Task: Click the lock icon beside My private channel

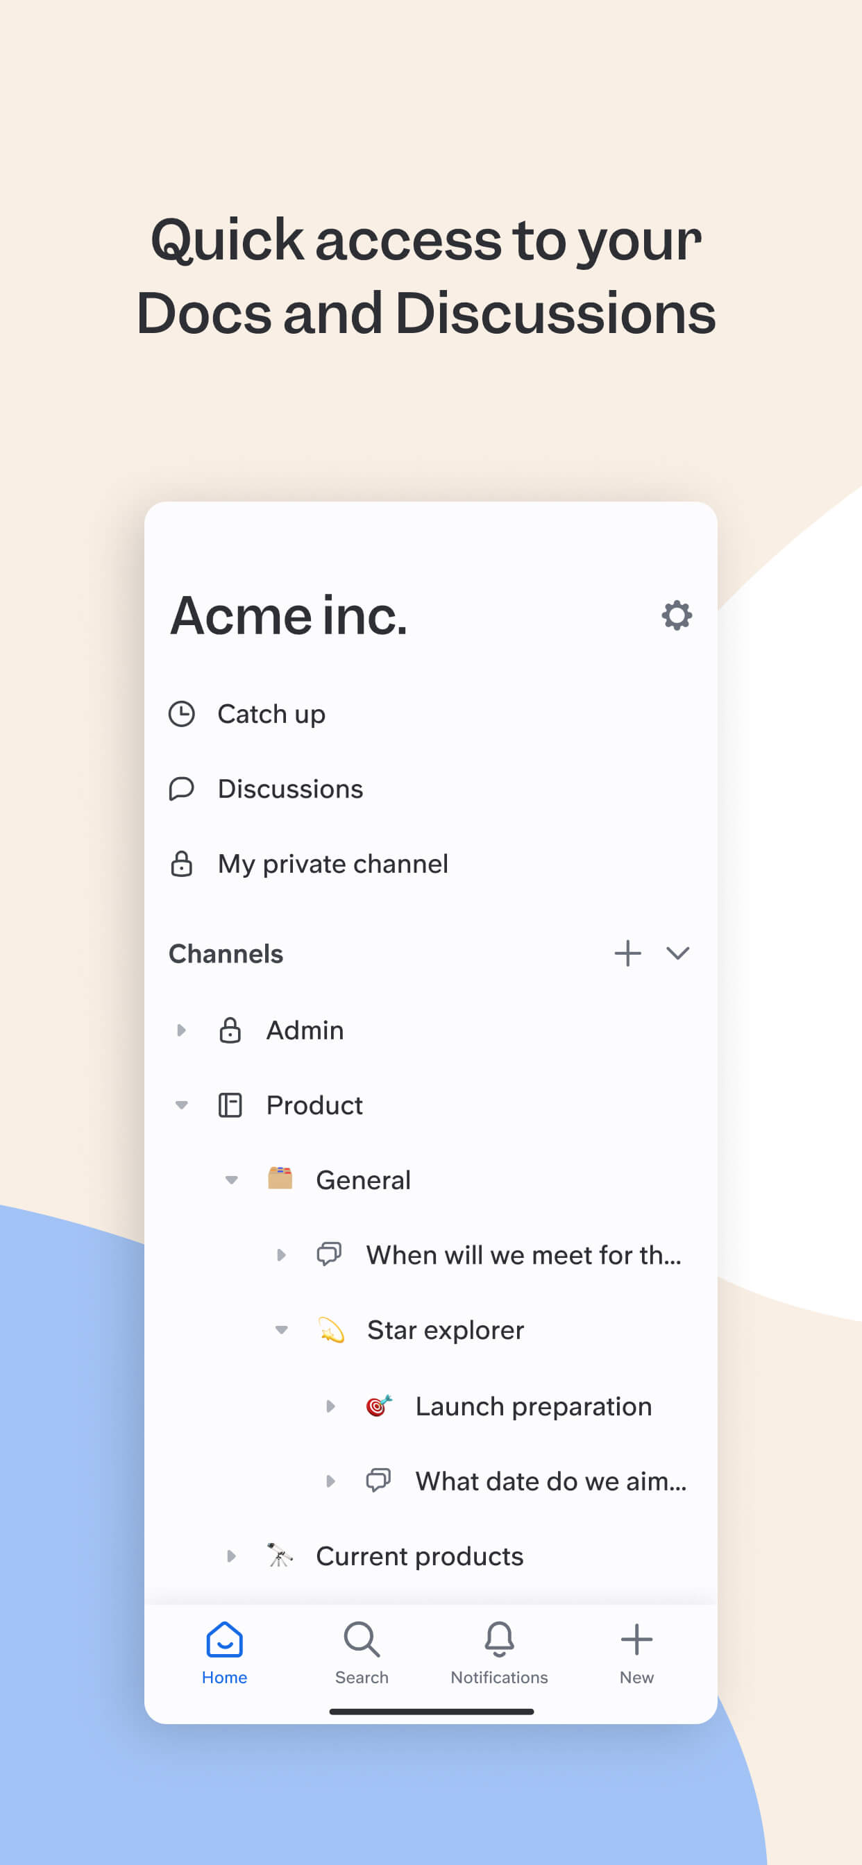Action: pos(181,864)
